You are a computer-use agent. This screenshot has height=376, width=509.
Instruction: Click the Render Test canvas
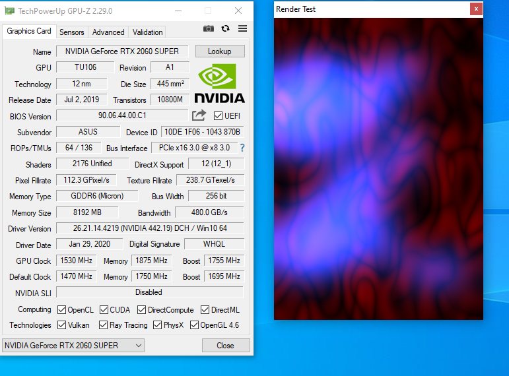(378, 169)
